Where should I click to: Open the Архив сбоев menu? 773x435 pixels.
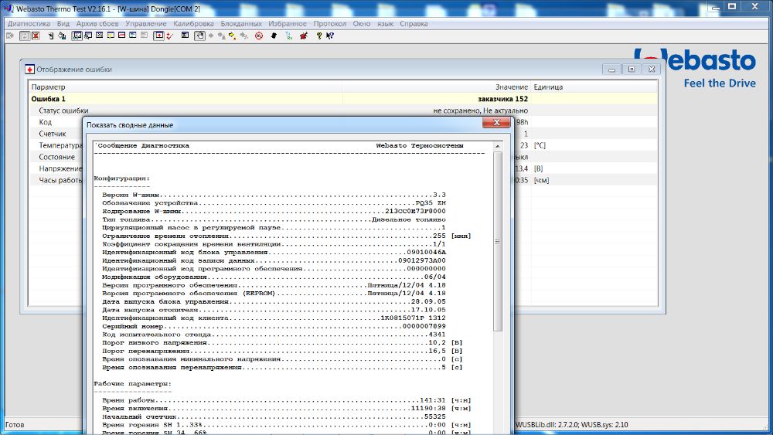97,24
